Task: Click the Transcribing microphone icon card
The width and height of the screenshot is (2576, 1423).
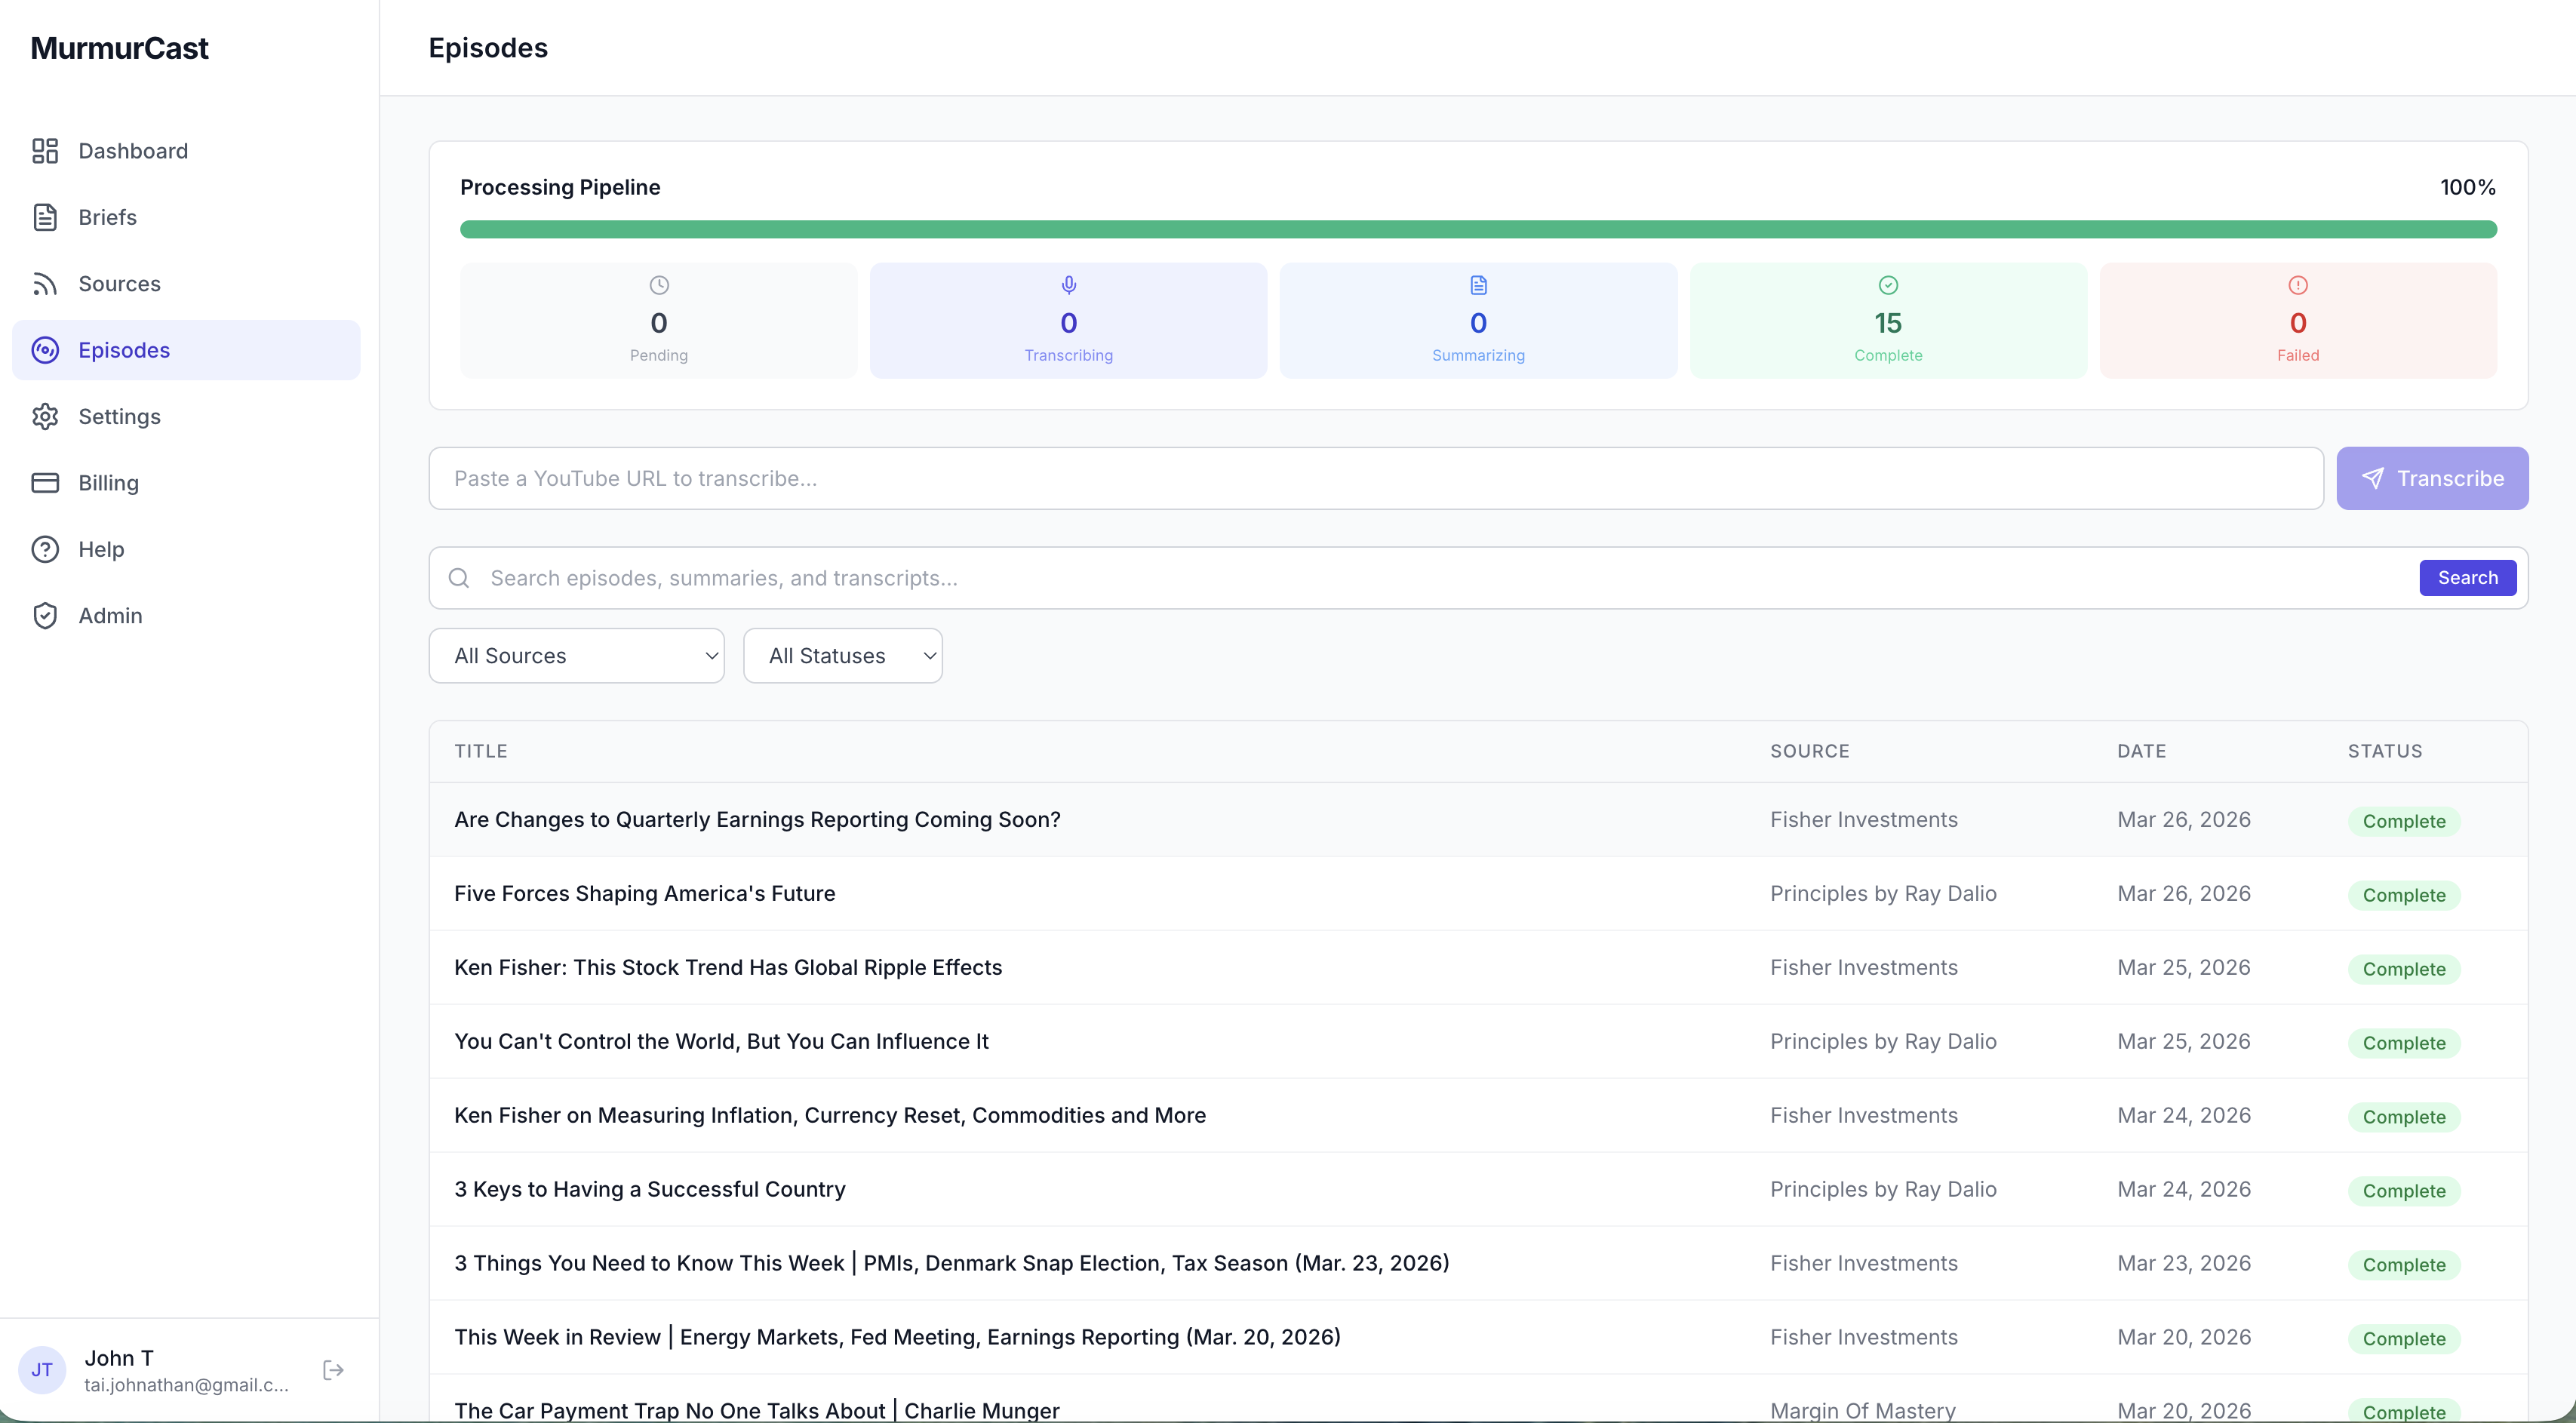Action: [1068, 286]
